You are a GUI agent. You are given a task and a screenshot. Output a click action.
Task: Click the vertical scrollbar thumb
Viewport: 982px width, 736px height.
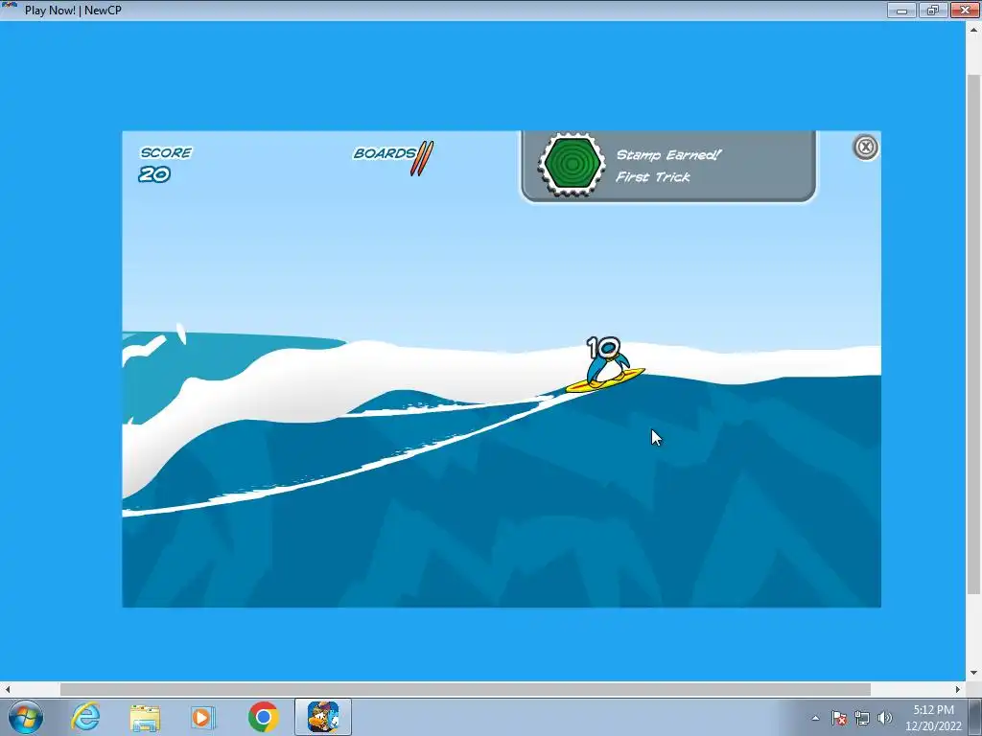pos(973,334)
